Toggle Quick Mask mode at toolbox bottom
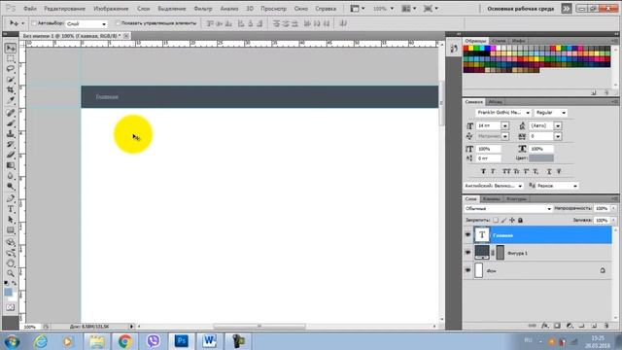 pos(11,307)
